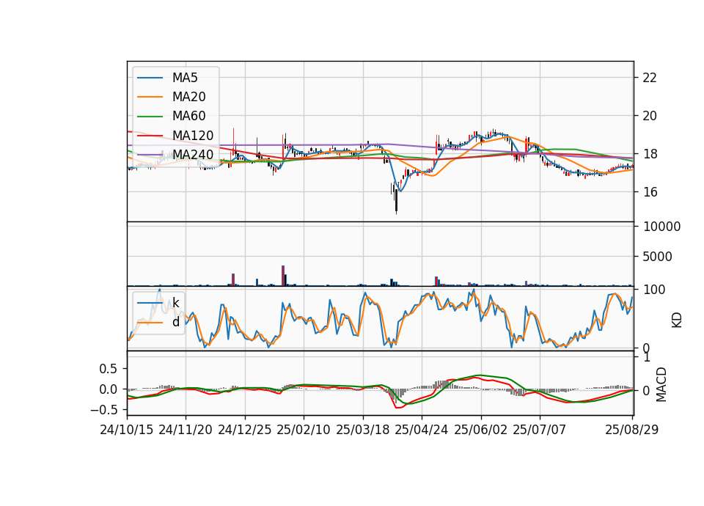The height and width of the screenshot is (506, 704).
Task: Click the KD axis value 100
Action: 654,290
